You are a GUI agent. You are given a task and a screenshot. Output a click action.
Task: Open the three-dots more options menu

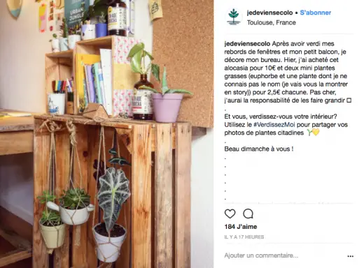[350, 256]
